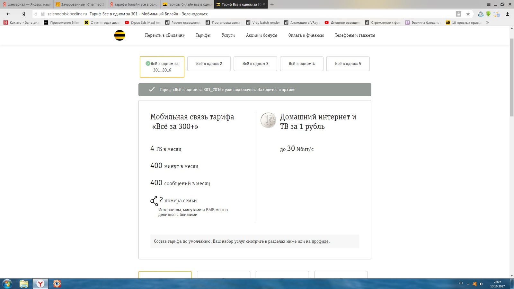Open the 'Приложение Nike' bookmark

(x=61, y=22)
